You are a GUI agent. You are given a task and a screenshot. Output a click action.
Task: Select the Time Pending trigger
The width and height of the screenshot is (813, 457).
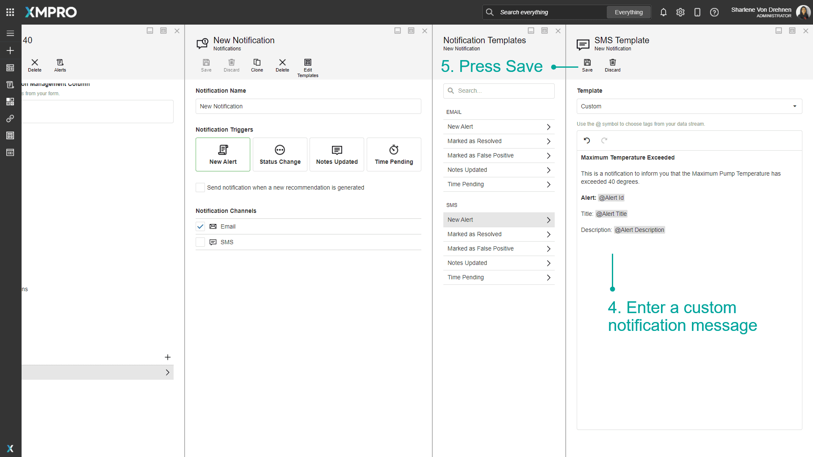[x=394, y=154]
